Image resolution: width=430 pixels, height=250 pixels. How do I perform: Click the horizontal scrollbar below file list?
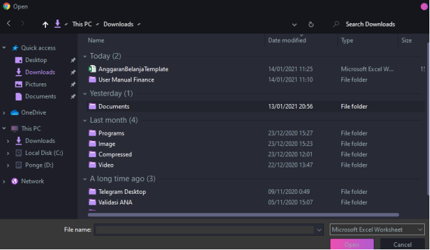tap(243, 215)
